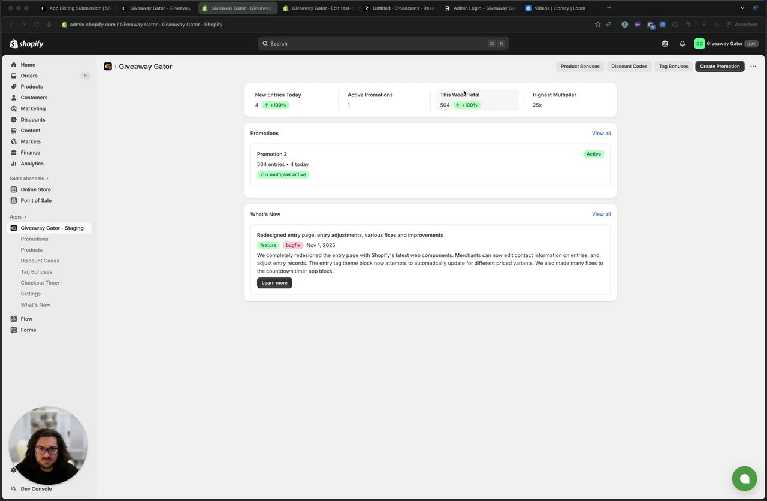Click the redesigned entry page article title
This screenshot has width=767, height=501.
point(350,235)
